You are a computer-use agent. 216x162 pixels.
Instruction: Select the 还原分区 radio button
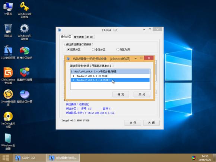point(74,50)
